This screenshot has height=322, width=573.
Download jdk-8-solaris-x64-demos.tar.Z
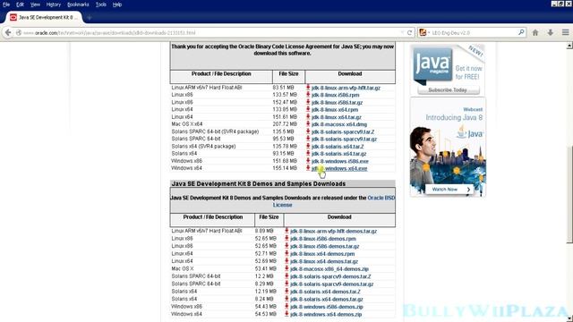[325, 292]
